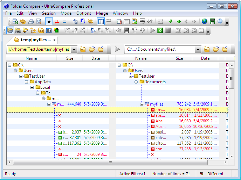Click the Size column header above 444,640

point(70,58)
